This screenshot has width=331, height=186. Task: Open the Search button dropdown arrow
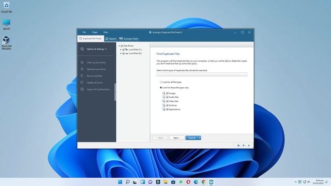click(200, 138)
